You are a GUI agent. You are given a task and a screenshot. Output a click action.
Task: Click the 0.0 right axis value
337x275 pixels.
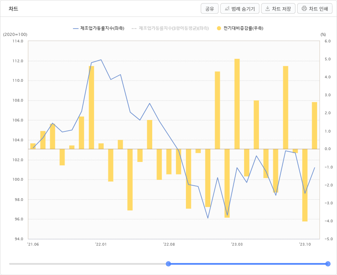[x=328, y=149]
